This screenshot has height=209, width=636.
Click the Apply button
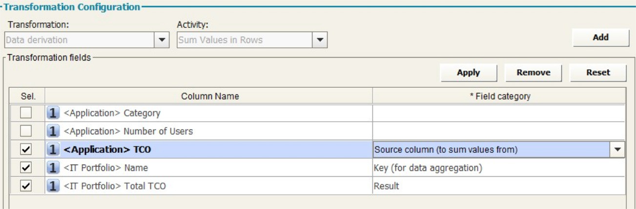click(x=469, y=73)
